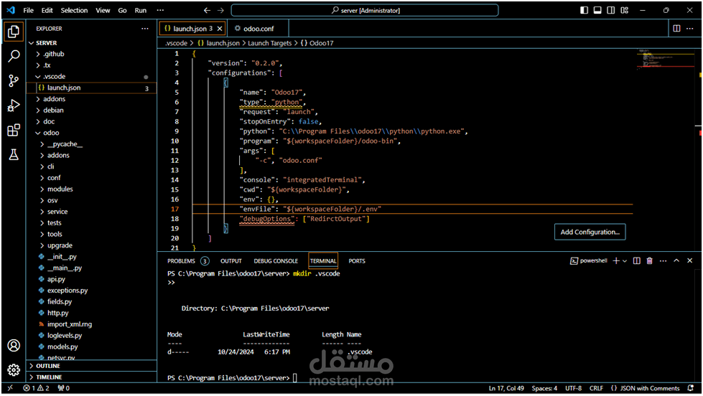The height and width of the screenshot is (396, 703).
Task: Change encoding via UTF-8 entry
Action: [574, 388]
